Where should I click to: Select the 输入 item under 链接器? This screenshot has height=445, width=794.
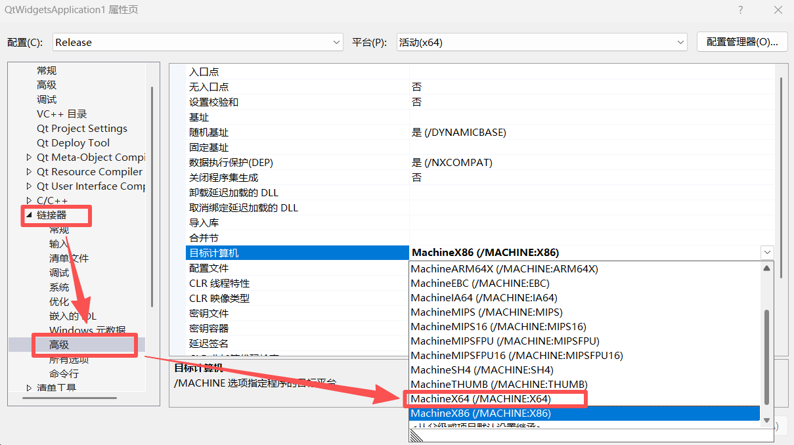pyautogui.click(x=58, y=244)
